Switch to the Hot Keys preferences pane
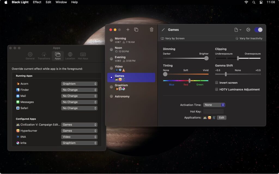Screen dimensions: 279x174 pos(83,55)
